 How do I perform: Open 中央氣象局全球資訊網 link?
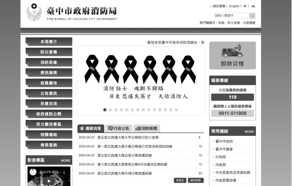click(233, 173)
